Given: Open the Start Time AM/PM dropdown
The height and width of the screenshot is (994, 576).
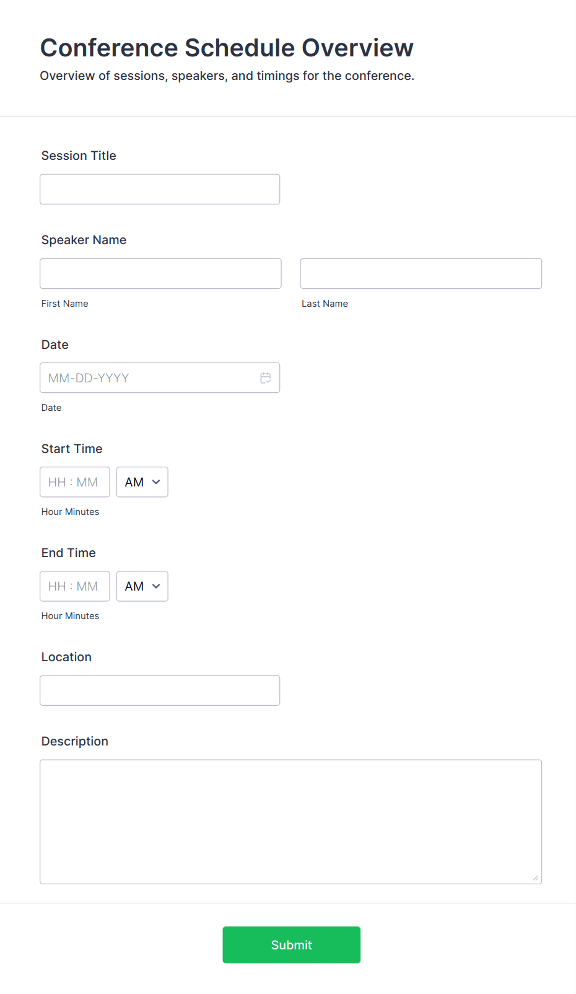Looking at the screenshot, I should [142, 482].
